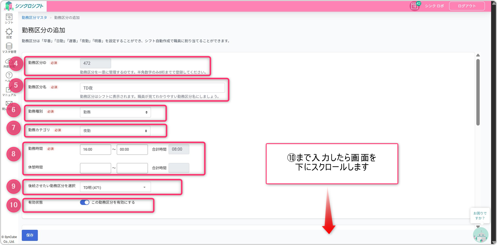Click the ログアウト button
The width and height of the screenshot is (497, 245).
pos(467,6)
